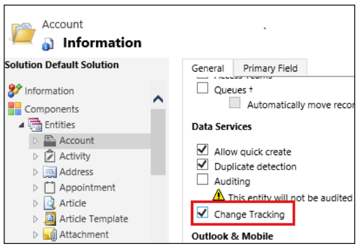Enable the Auditing checkbox

[203, 179]
